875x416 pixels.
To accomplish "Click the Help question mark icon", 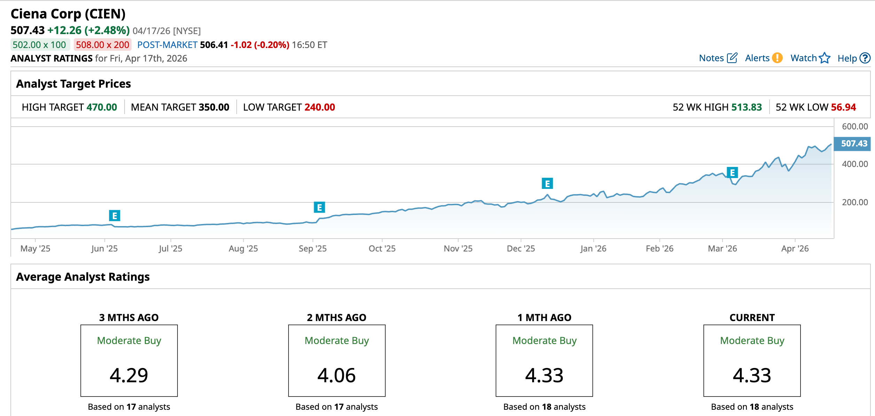I will tap(865, 58).
